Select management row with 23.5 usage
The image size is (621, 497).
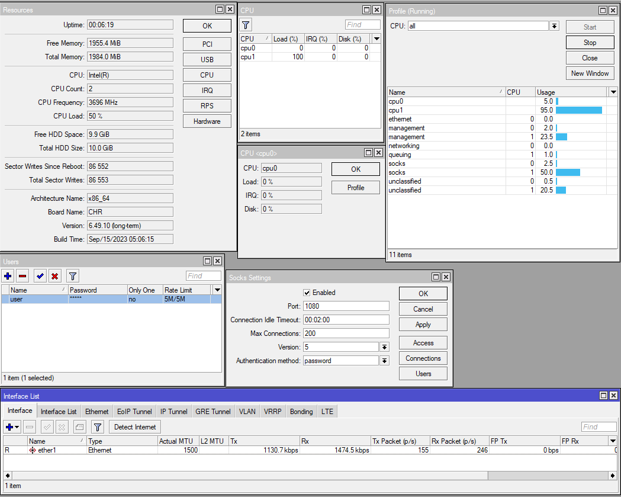coord(502,137)
